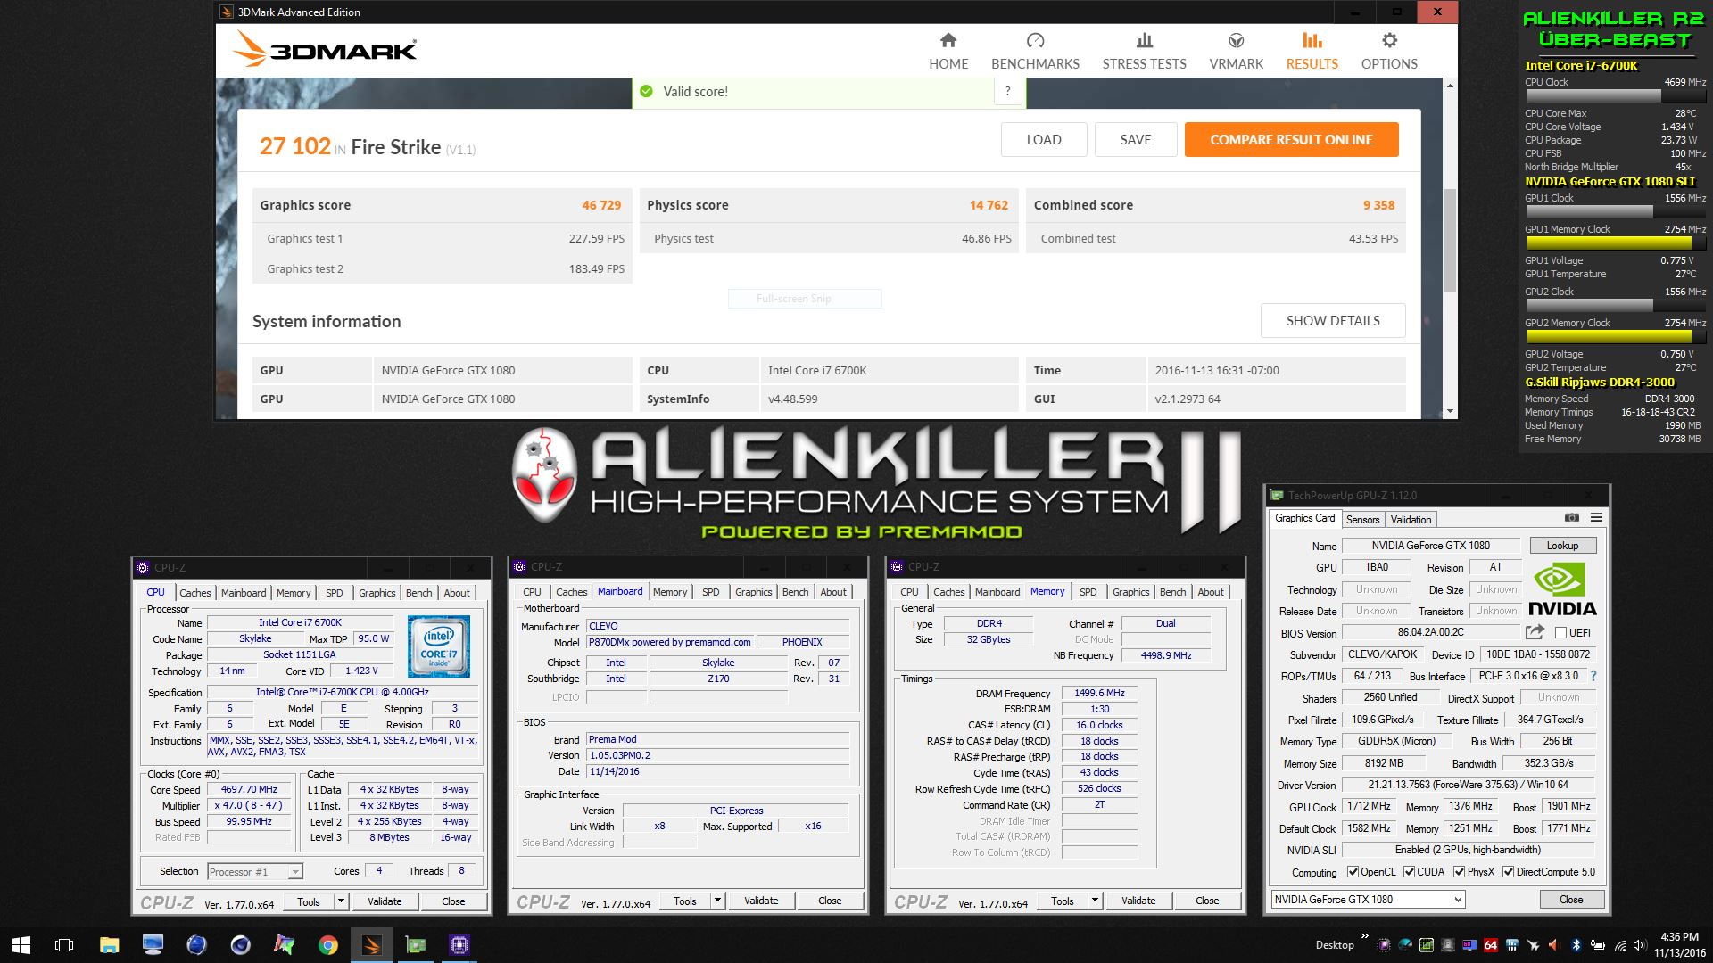Image resolution: width=1713 pixels, height=963 pixels.
Task: Toggle the DirectCompute 5.0 checkbox
Action: [x=1509, y=872]
